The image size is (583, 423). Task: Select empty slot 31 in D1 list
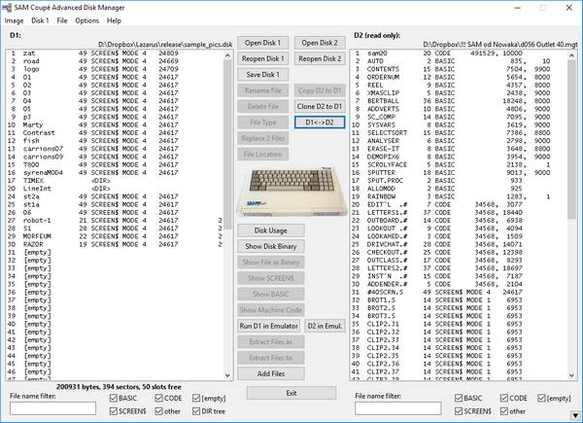[x=115, y=252]
